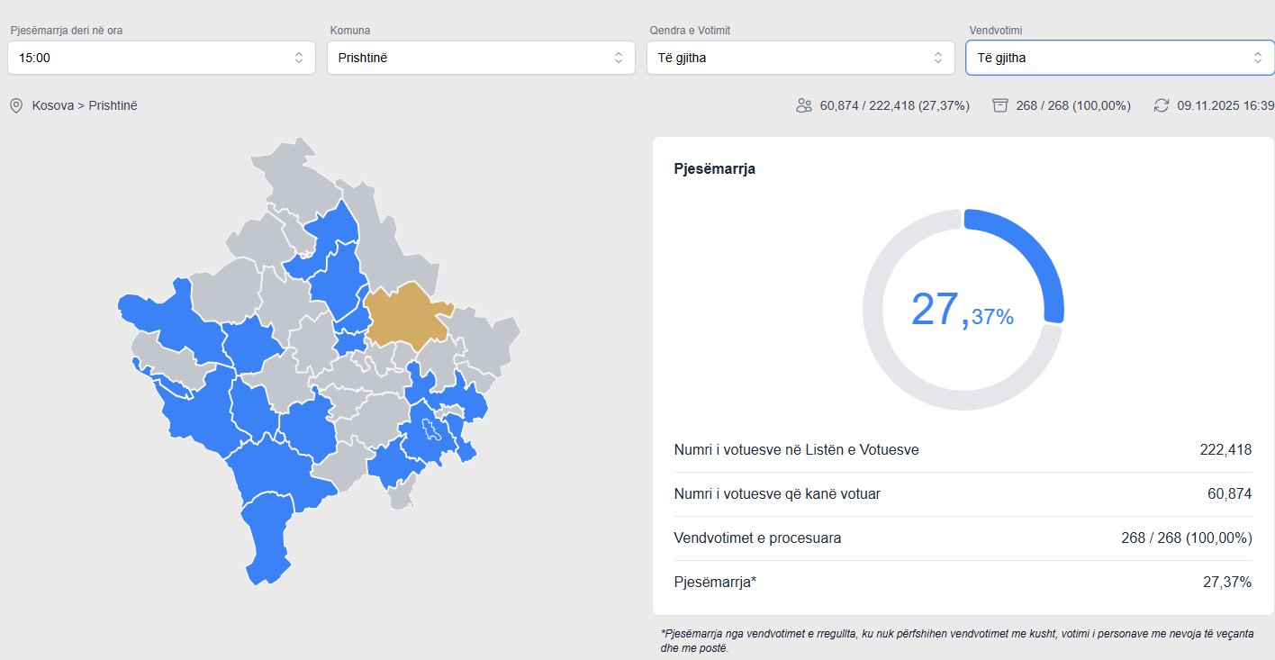This screenshot has height=660, width=1275.
Task: Click the location pin icon beside Kosova
Action: click(15, 106)
